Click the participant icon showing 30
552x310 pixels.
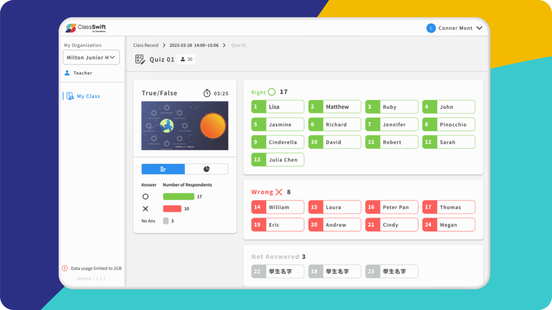point(185,59)
